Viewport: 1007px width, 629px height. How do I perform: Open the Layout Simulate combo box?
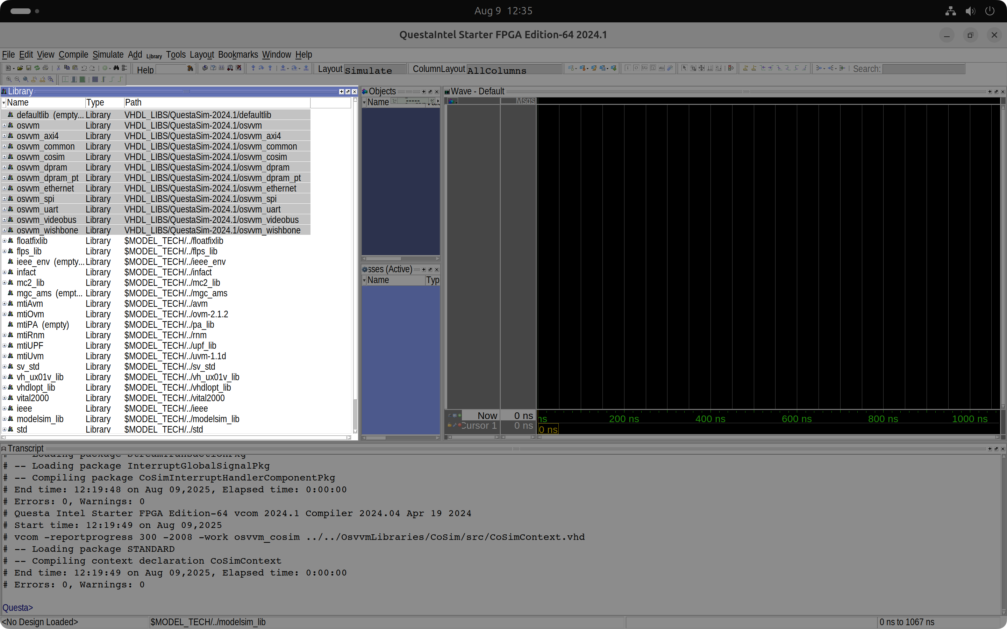point(374,70)
